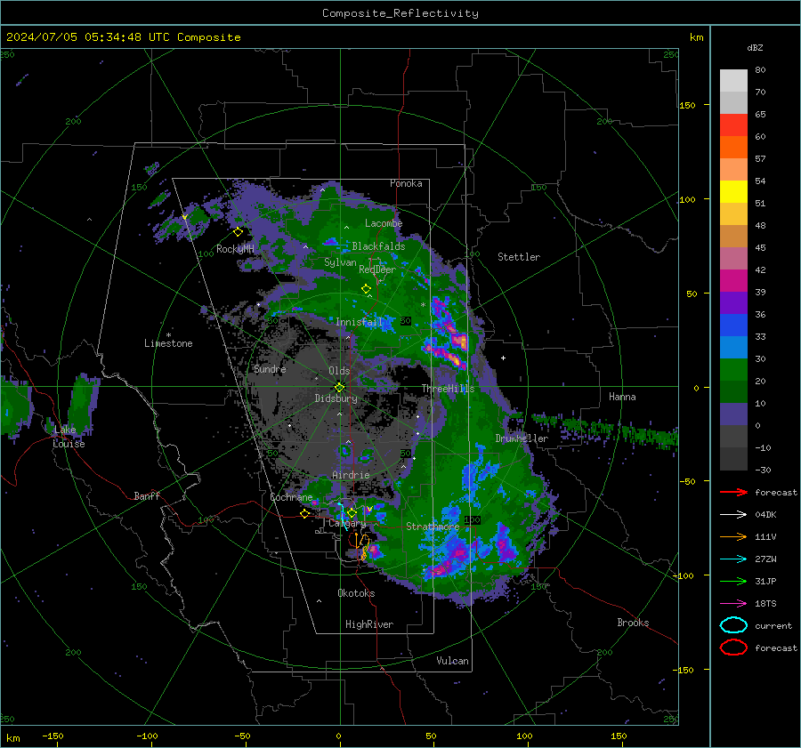Click the Banff label
The image size is (801, 748).
pos(147,495)
